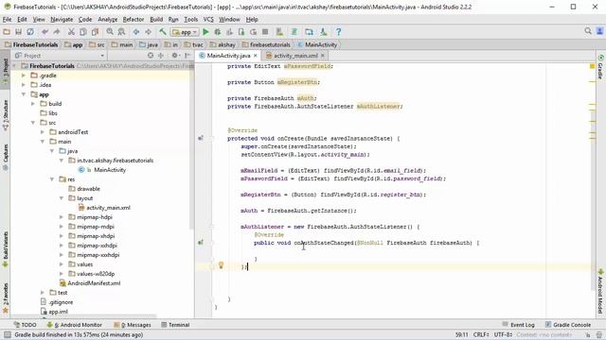Toggle the Favorites side panel
The image size is (606, 340).
pyautogui.click(x=6, y=298)
